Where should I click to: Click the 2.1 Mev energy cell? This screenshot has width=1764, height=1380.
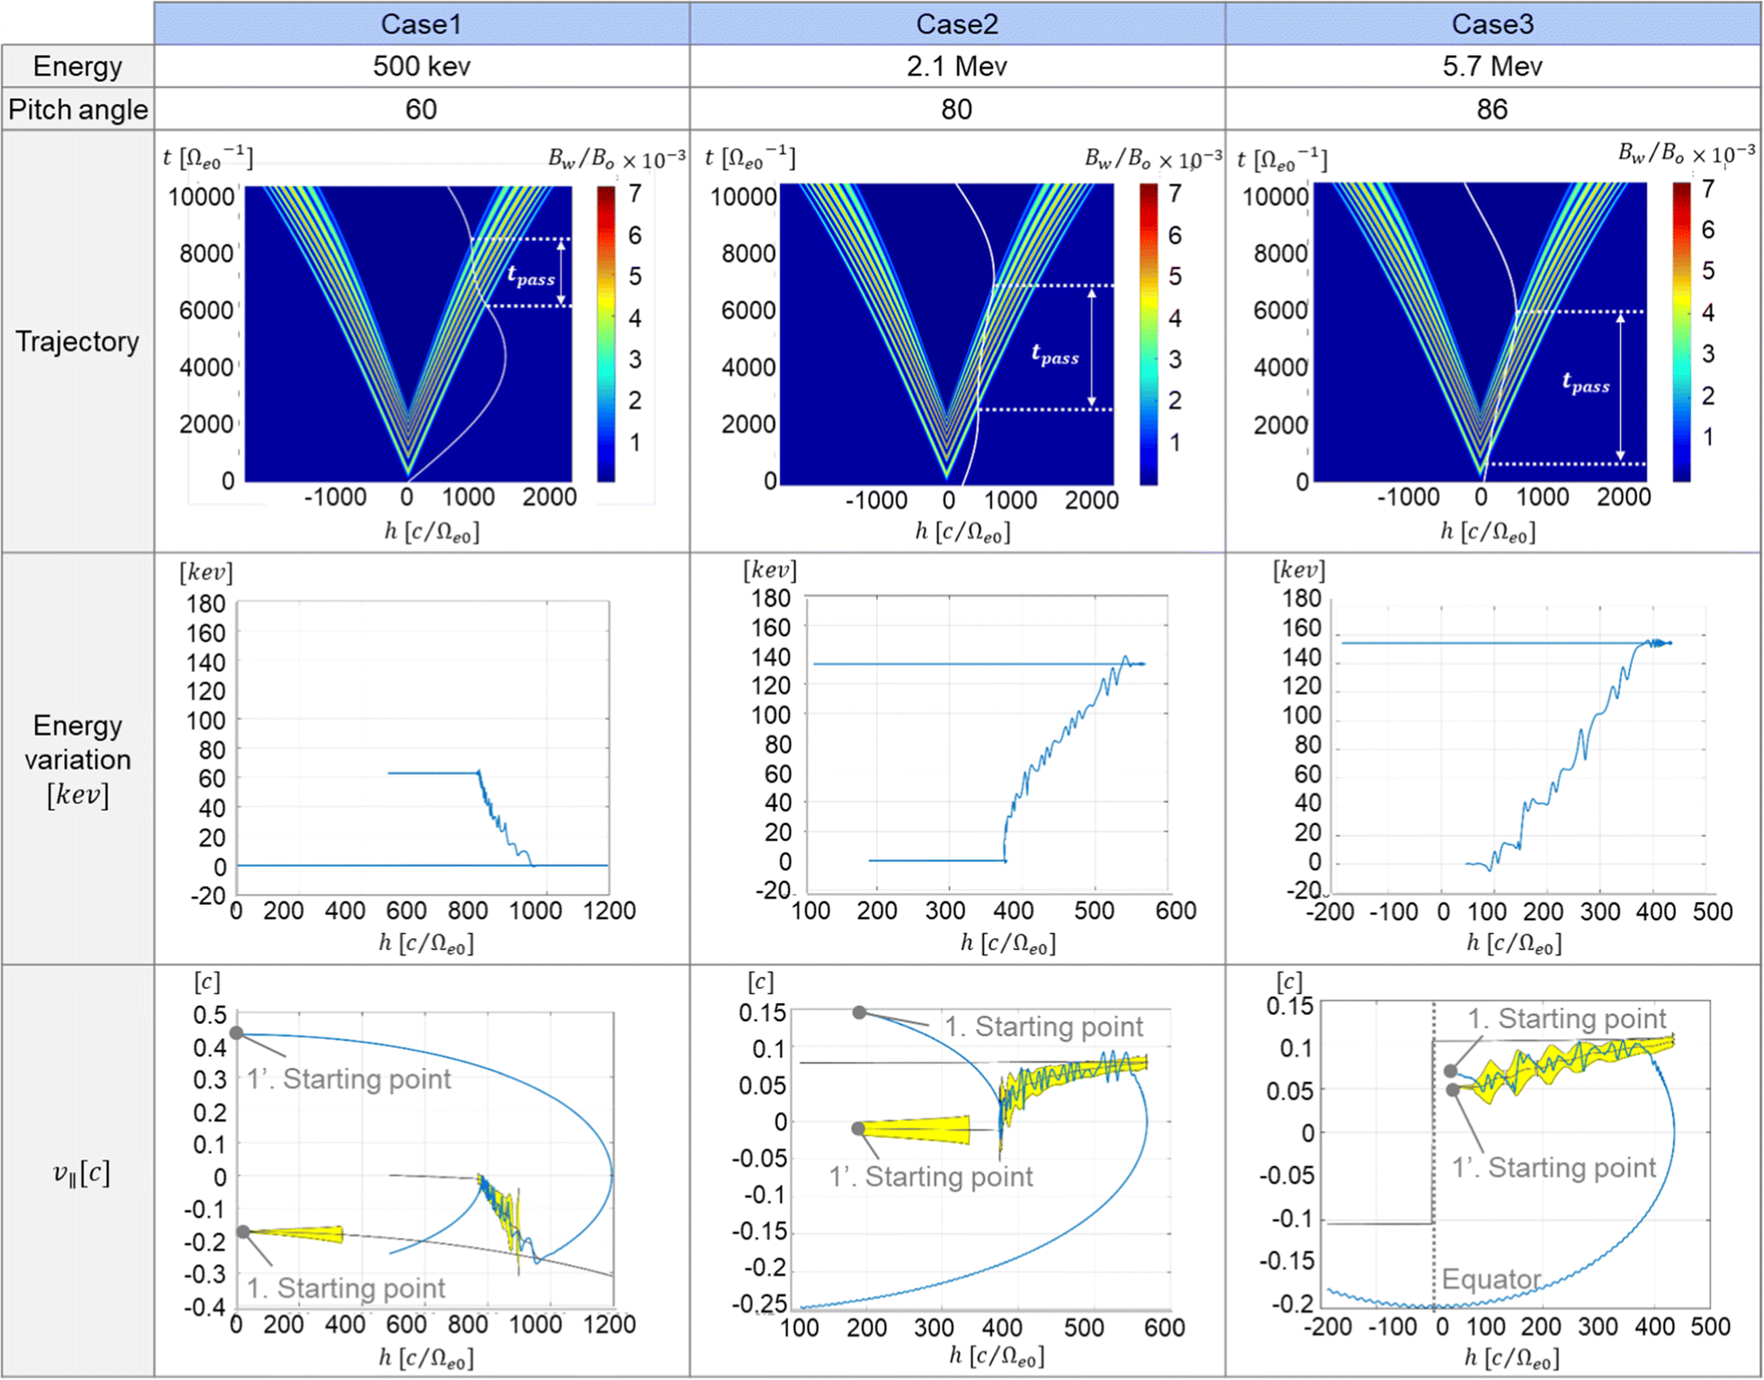click(957, 67)
